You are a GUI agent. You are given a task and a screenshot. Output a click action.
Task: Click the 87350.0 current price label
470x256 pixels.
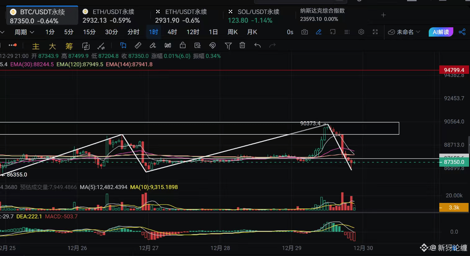pyautogui.click(x=454, y=162)
